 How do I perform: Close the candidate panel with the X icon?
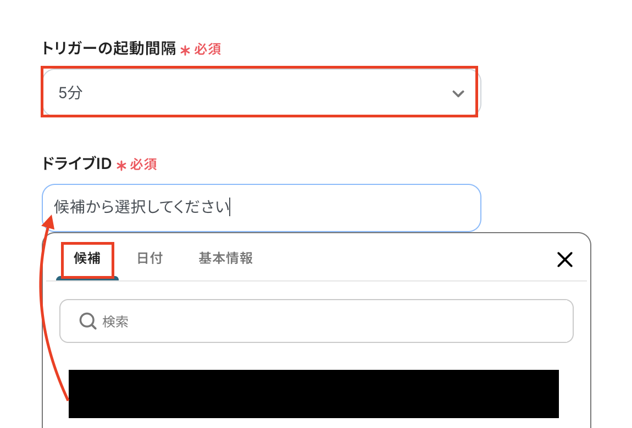(x=565, y=260)
